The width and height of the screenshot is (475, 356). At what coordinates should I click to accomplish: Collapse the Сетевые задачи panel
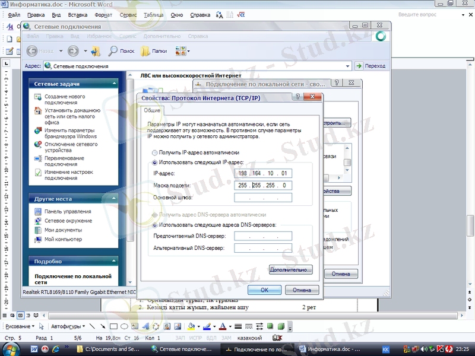(x=118, y=84)
